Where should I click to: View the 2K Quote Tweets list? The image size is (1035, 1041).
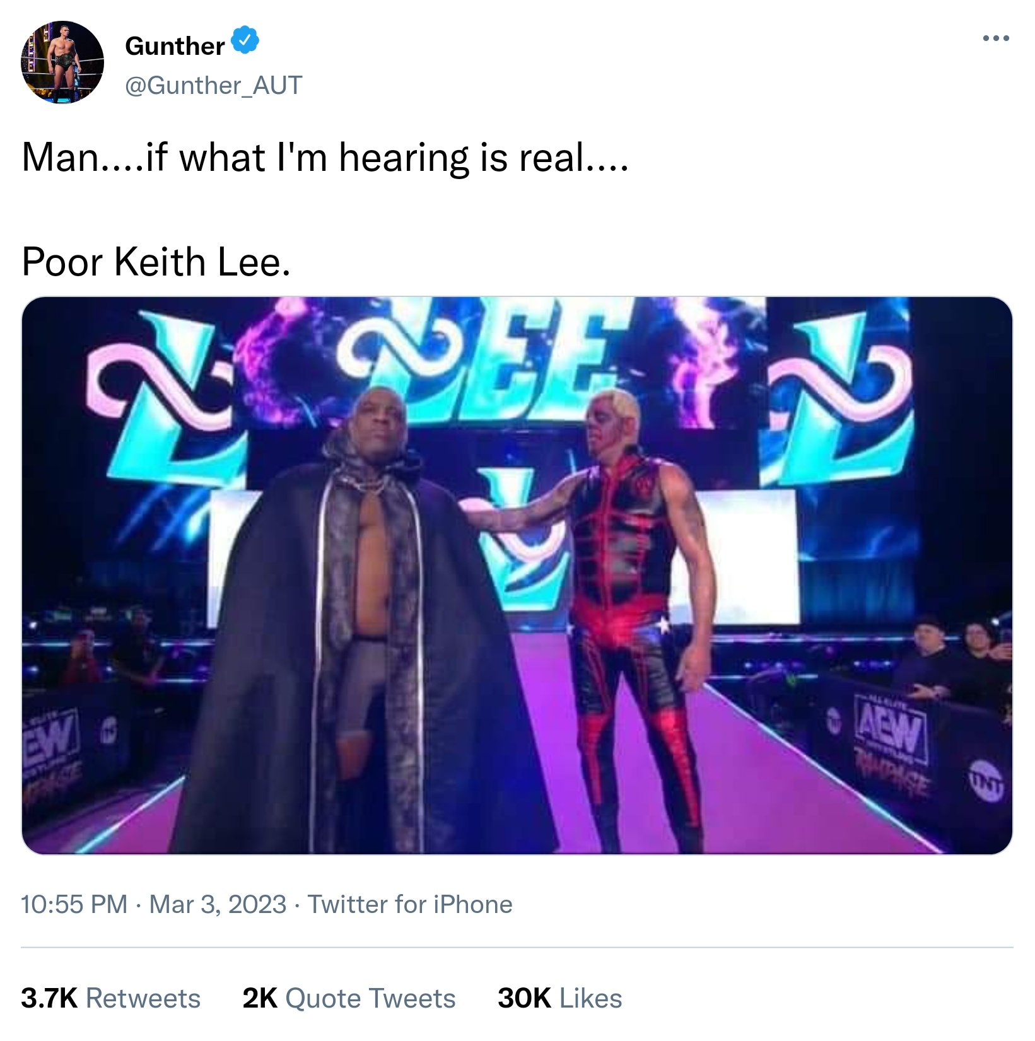tap(349, 998)
